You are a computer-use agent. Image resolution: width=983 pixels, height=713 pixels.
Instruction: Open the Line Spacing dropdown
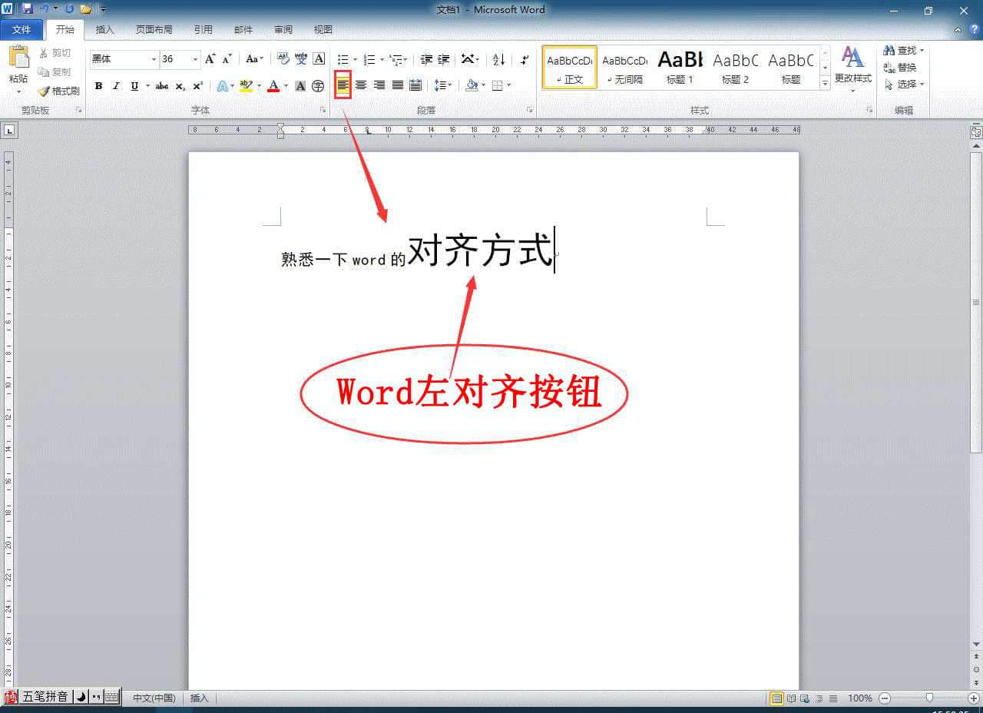click(443, 85)
